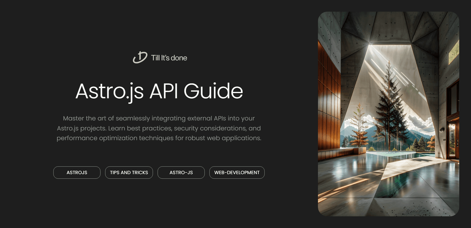Click the tag labeled ASTROJS on far left

(77, 172)
